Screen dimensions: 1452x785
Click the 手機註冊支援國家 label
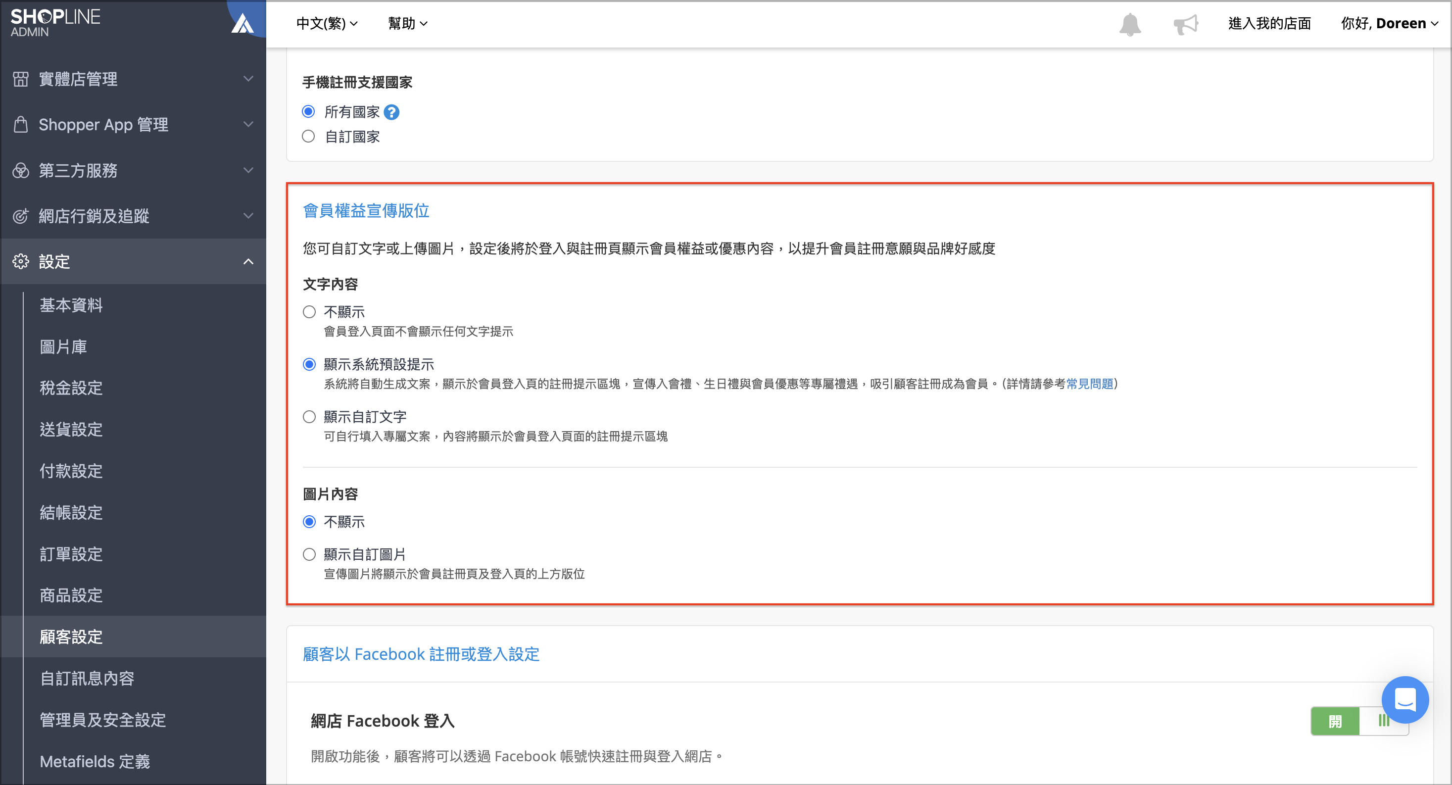click(x=357, y=82)
